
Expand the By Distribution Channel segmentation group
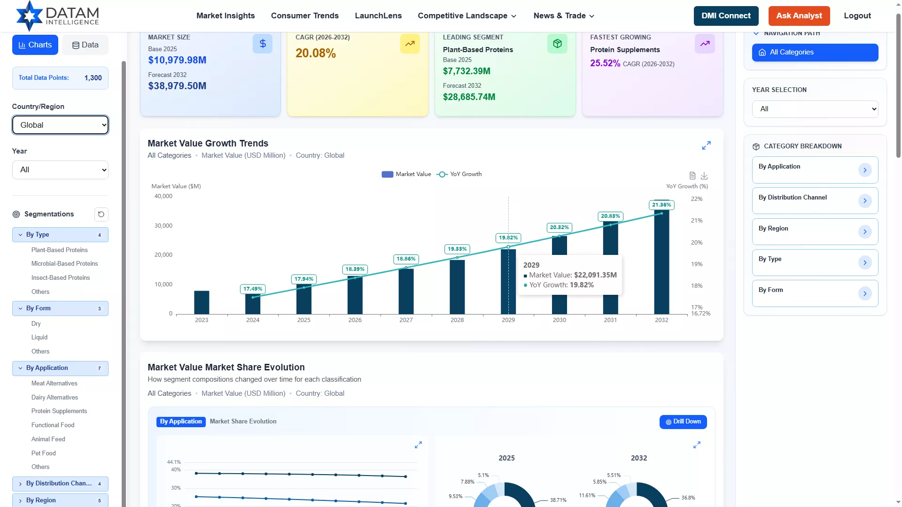[x=60, y=484]
